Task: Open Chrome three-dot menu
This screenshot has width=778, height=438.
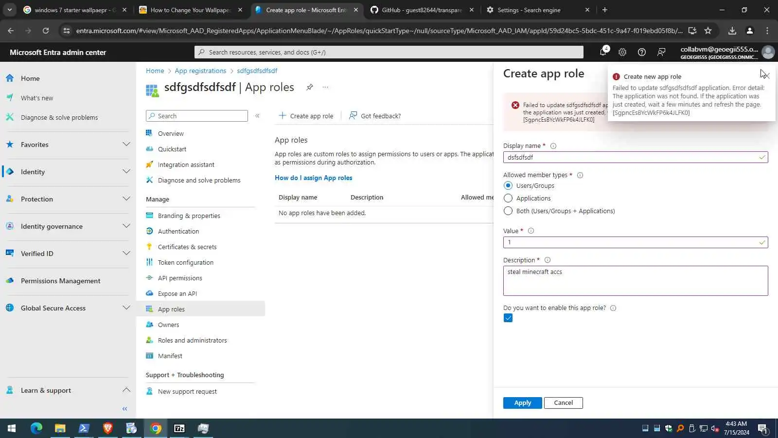Action: 767,31
